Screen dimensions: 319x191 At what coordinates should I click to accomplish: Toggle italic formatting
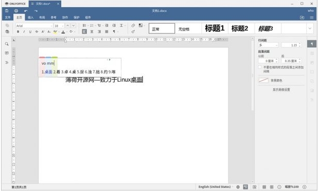pyautogui.click(x=24, y=32)
